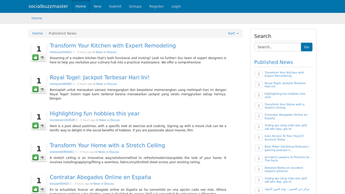The width and height of the screenshot is (345, 194).
Task: Click the News category under Royal Togel
Action: tap(100, 84)
